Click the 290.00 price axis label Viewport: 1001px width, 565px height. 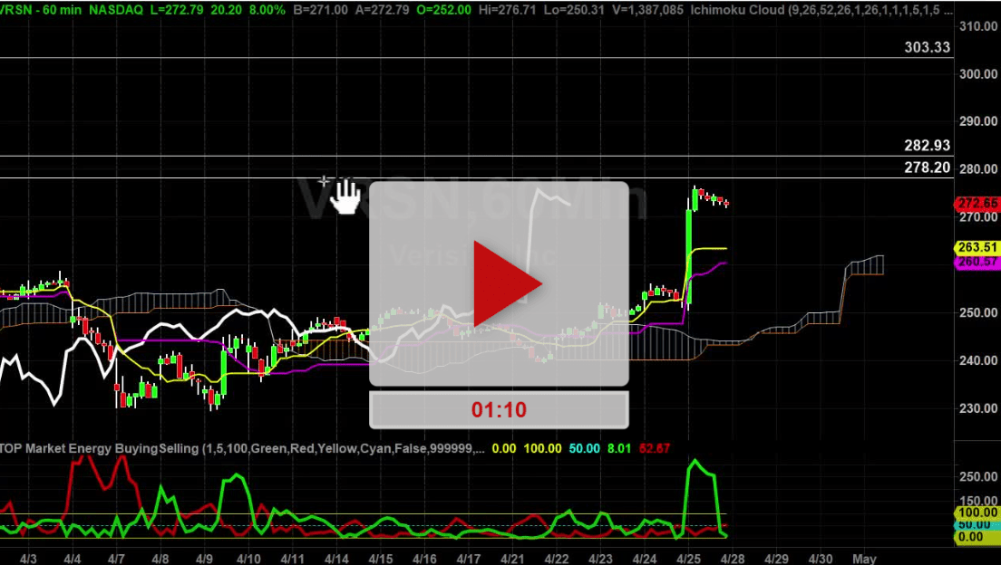click(978, 121)
